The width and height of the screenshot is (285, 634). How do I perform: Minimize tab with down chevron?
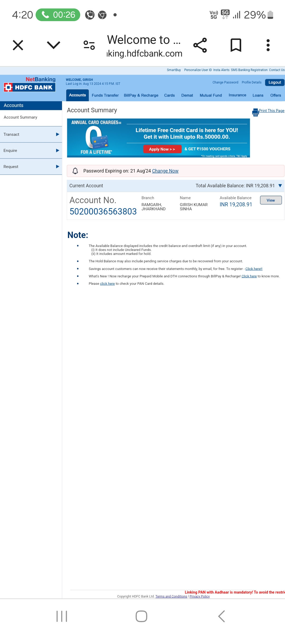pos(54,45)
